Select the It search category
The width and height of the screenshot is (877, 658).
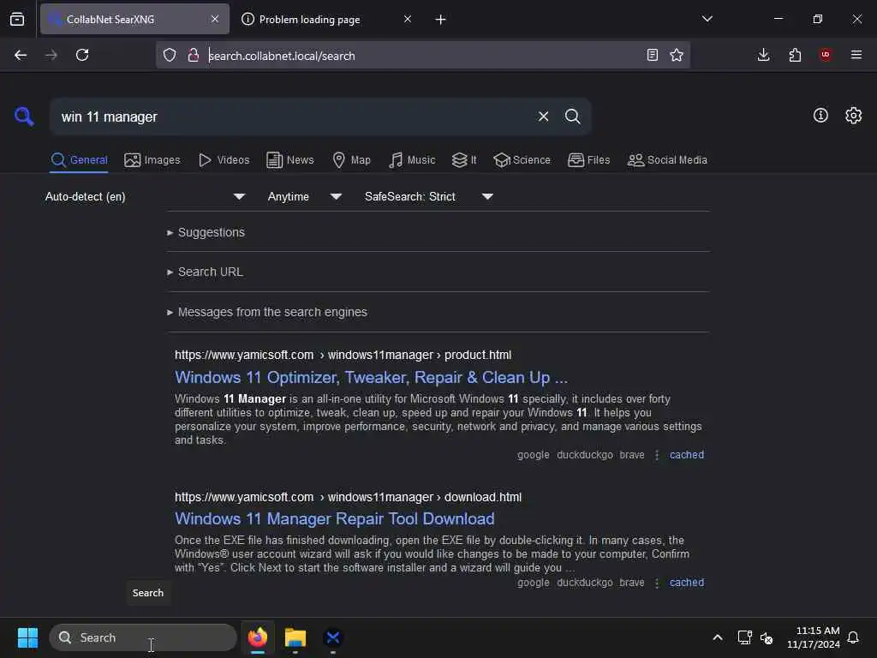464,160
